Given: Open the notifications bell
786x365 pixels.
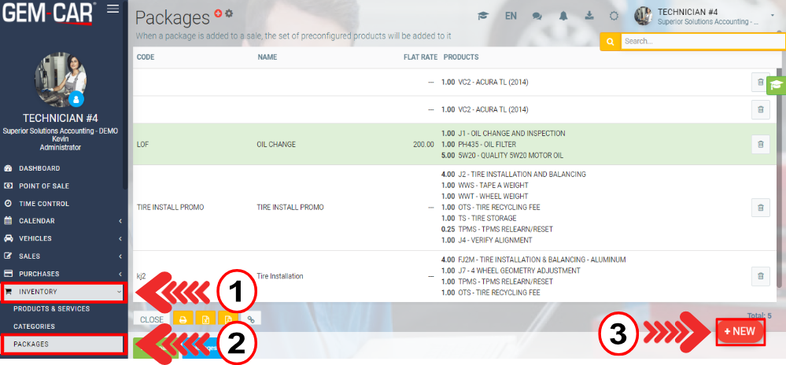Looking at the screenshot, I should pyautogui.click(x=563, y=16).
